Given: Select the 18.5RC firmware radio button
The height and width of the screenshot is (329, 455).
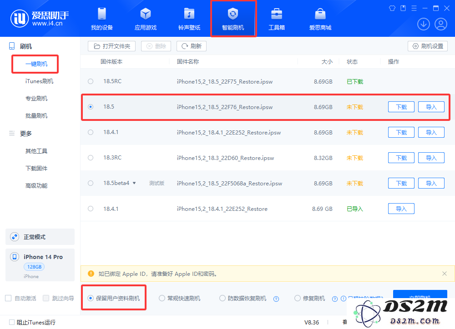Looking at the screenshot, I should coord(91,81).
